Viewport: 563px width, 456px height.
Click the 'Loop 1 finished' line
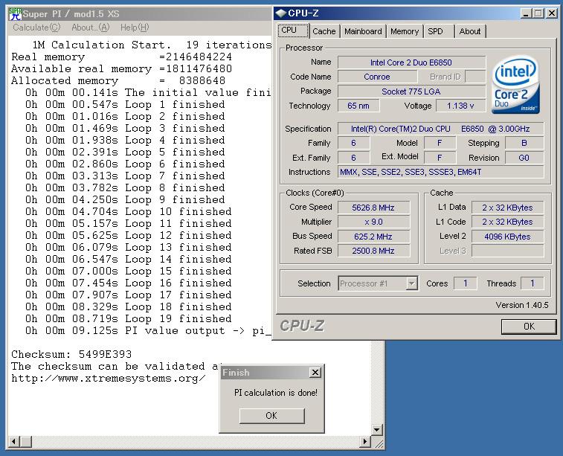click(x=125, y=104)
